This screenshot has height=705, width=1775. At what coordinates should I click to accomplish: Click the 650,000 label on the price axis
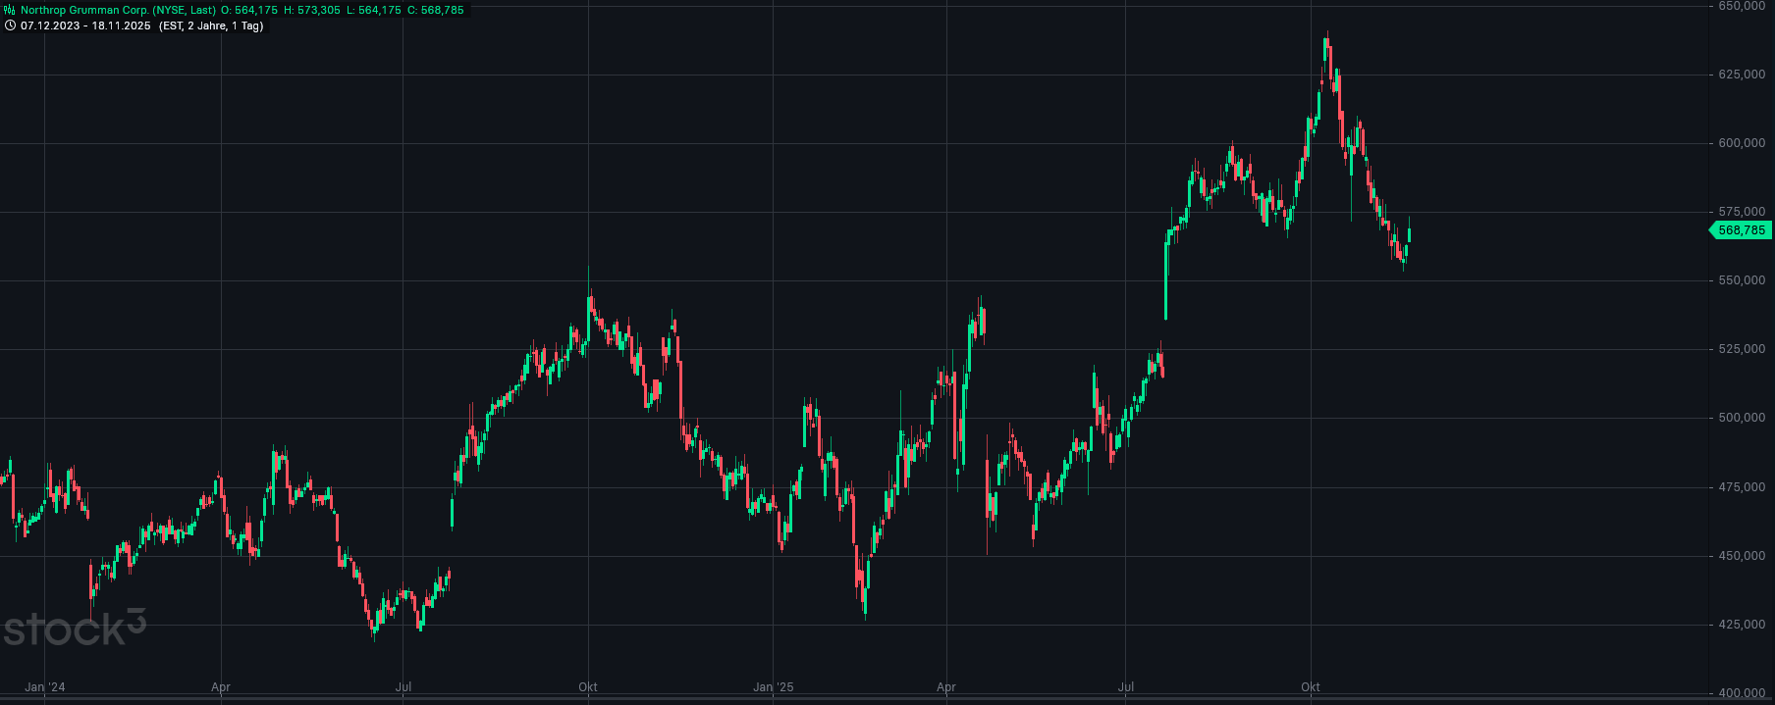point(1741,6)
